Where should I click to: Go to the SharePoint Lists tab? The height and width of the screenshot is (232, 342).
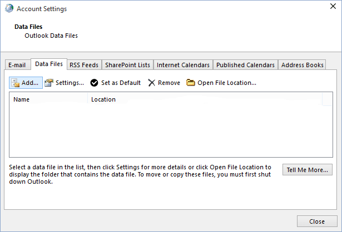click(127, 65)
